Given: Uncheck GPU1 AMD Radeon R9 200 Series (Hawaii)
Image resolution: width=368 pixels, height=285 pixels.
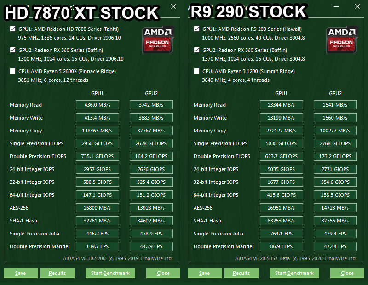Looking at the screenshot, I should pos(197,29).
